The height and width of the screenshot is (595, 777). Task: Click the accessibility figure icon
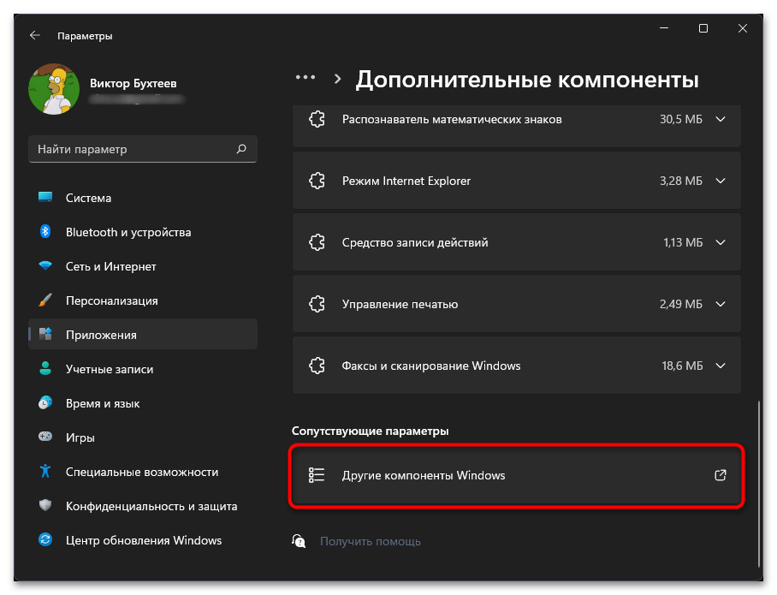pos(45,471)
